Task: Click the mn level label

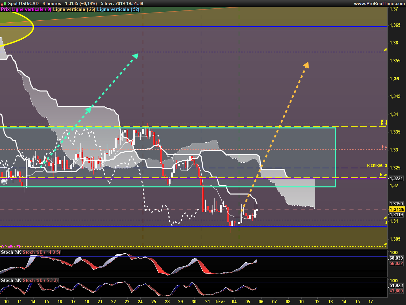Action: tap(384, 121)
